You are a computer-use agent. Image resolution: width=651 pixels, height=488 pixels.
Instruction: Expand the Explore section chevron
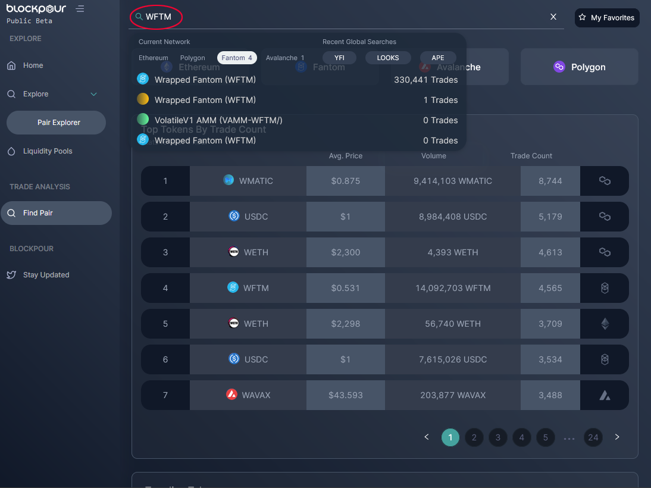[x=94, y=94]
